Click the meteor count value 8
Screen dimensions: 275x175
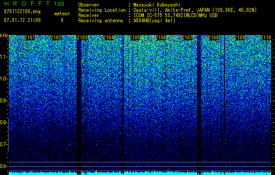click(62, 20)
